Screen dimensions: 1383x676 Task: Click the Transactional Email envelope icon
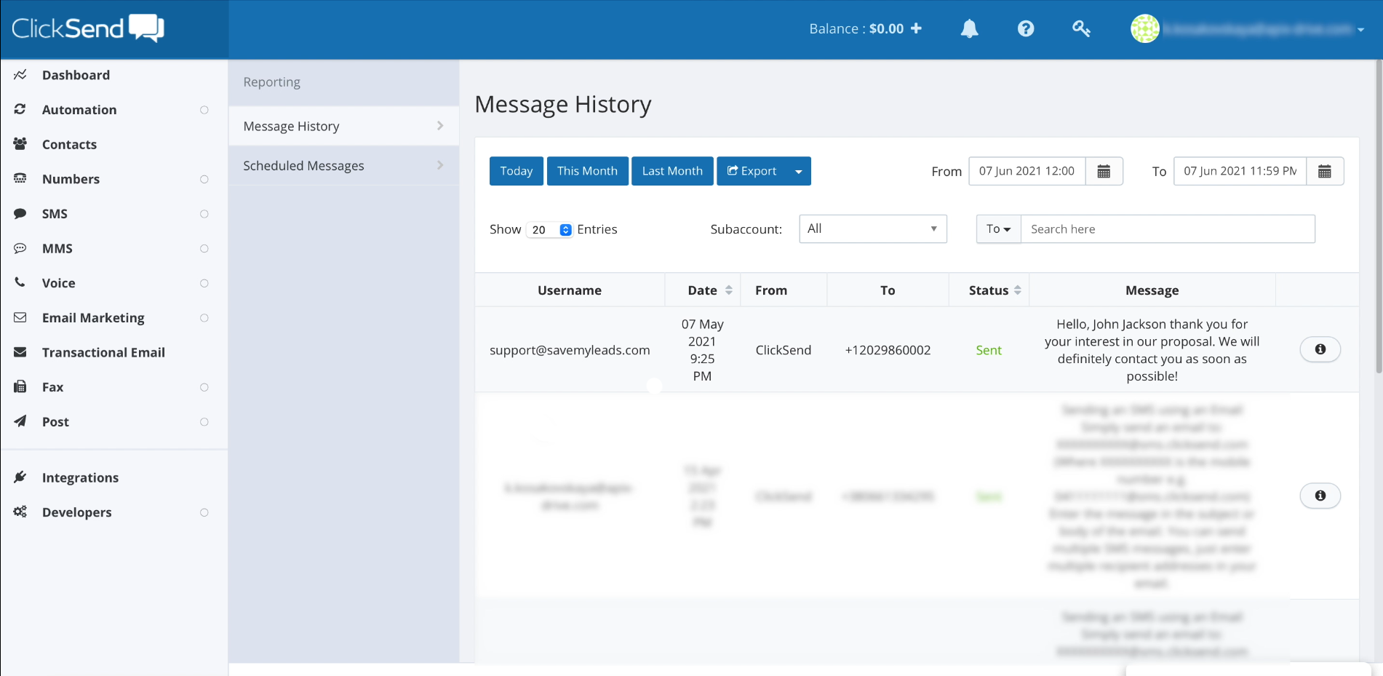[x=20, y=352]
